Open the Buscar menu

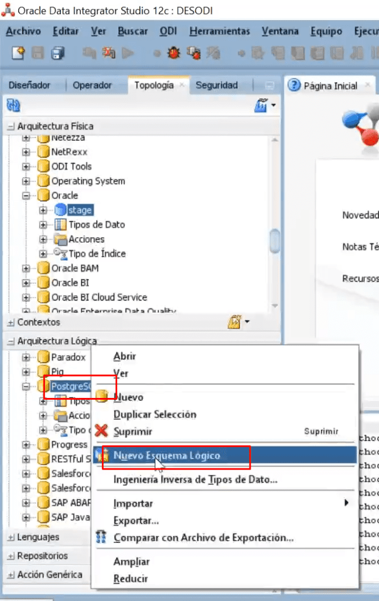pos(132,31)
